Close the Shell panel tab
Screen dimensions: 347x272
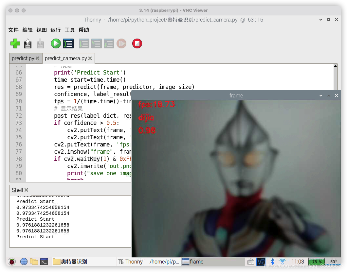[26, 190]
